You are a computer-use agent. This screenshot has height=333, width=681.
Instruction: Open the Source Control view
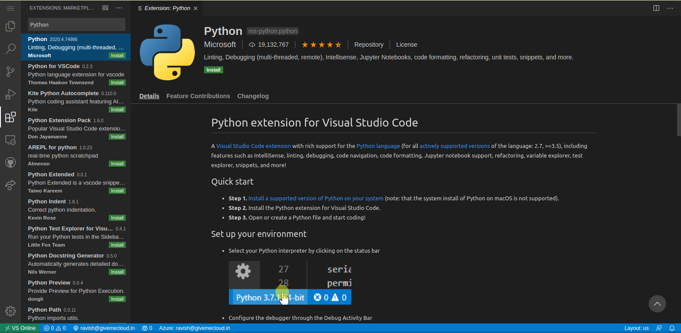[10, 72]
